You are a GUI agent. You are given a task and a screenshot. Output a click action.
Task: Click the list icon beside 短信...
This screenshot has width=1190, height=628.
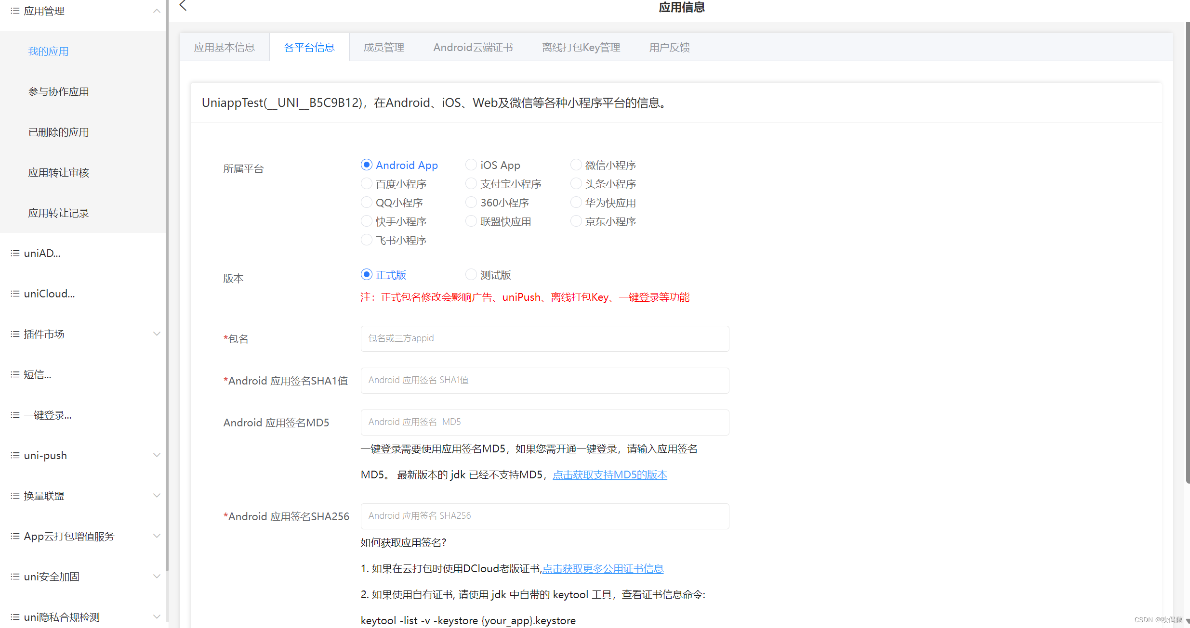pos(15,374)
